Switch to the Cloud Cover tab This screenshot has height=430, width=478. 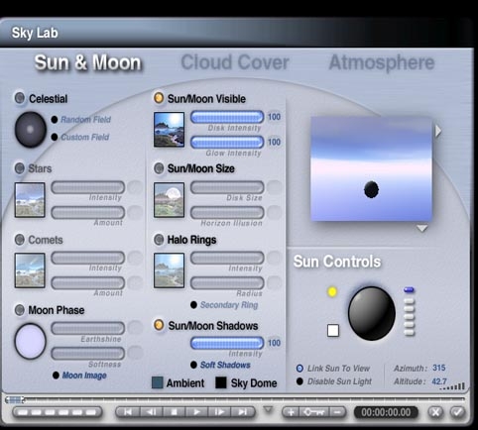[235, 62]
